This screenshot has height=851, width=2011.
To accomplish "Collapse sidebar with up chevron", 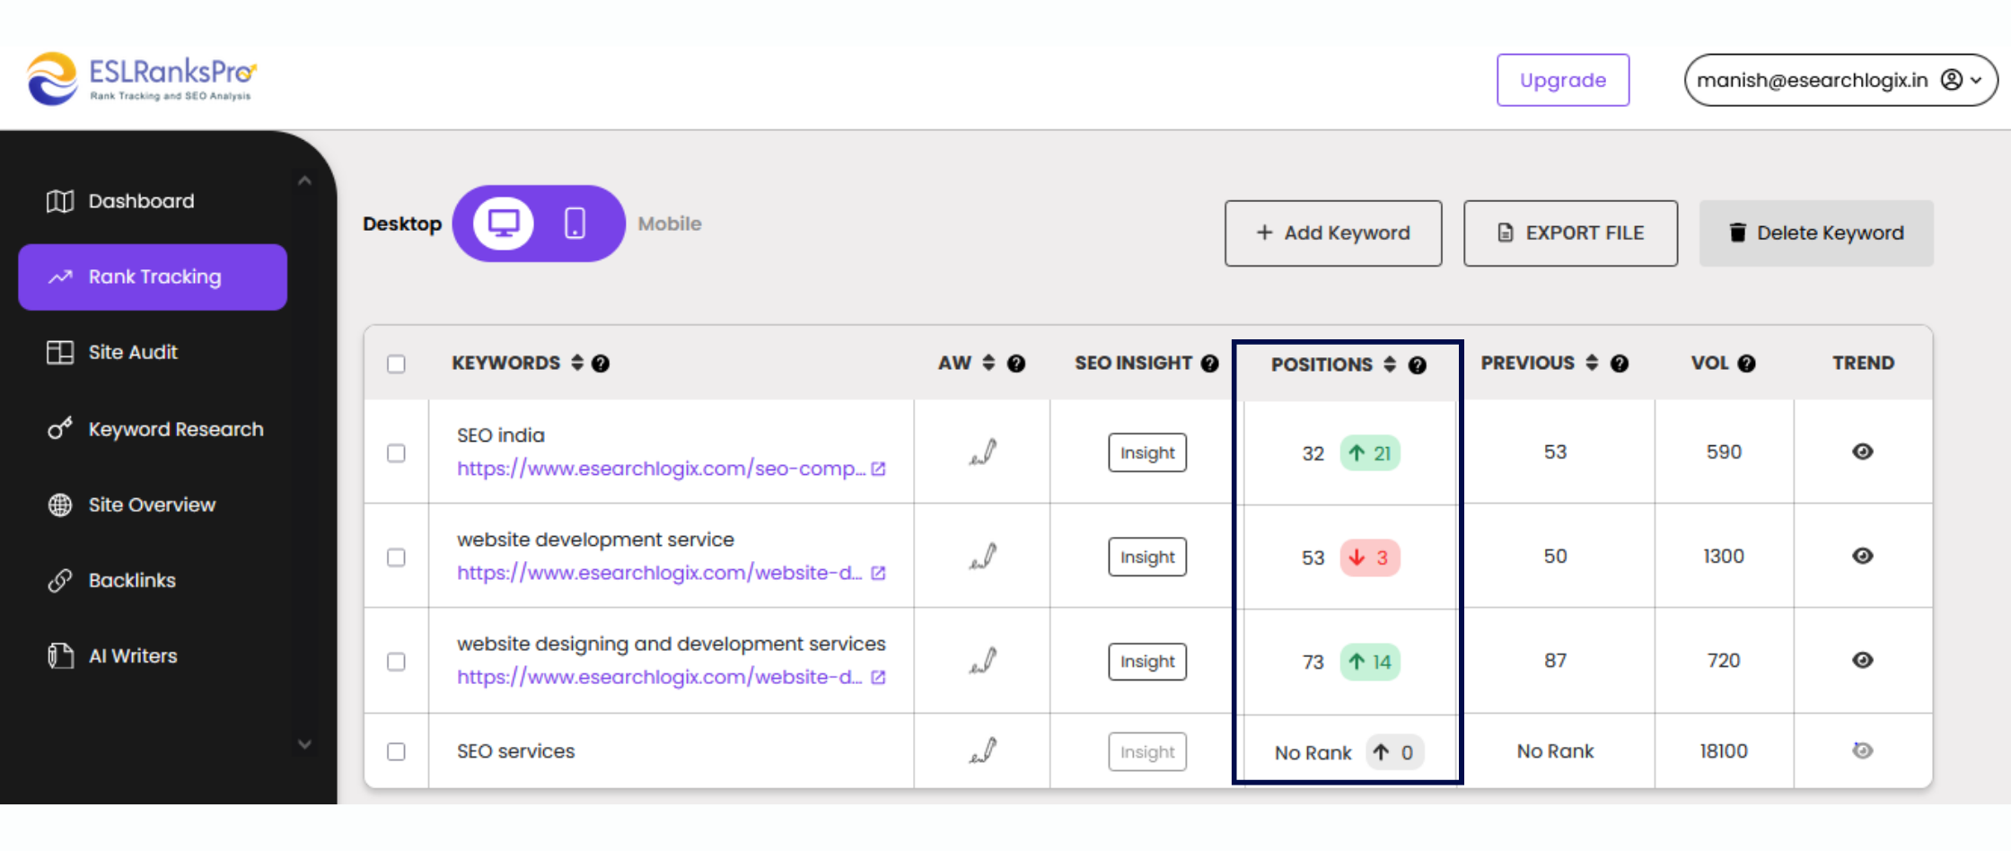I will pos(305,181).
